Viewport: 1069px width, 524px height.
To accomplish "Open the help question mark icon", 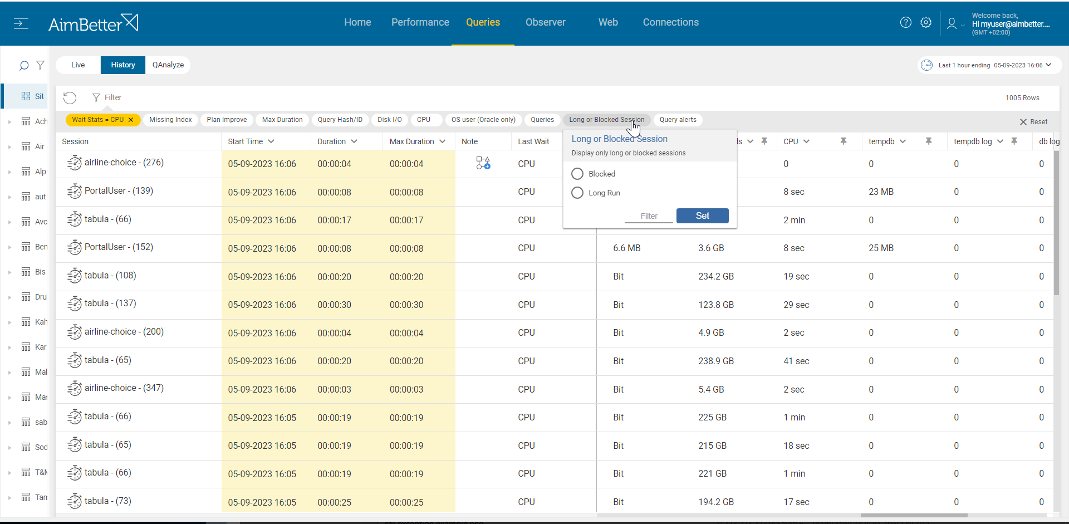I will (906, 22).
